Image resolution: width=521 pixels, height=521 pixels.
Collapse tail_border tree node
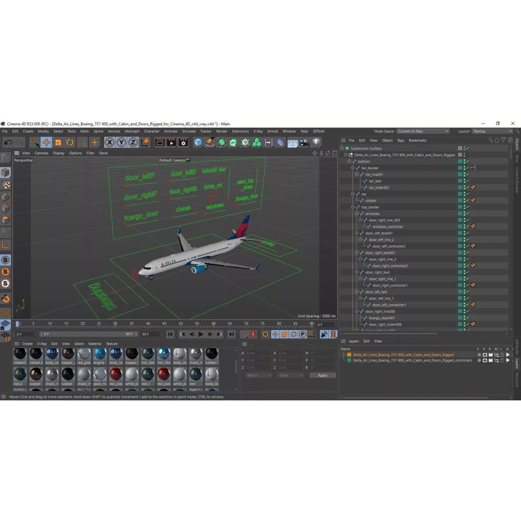(x=353, y=168)
